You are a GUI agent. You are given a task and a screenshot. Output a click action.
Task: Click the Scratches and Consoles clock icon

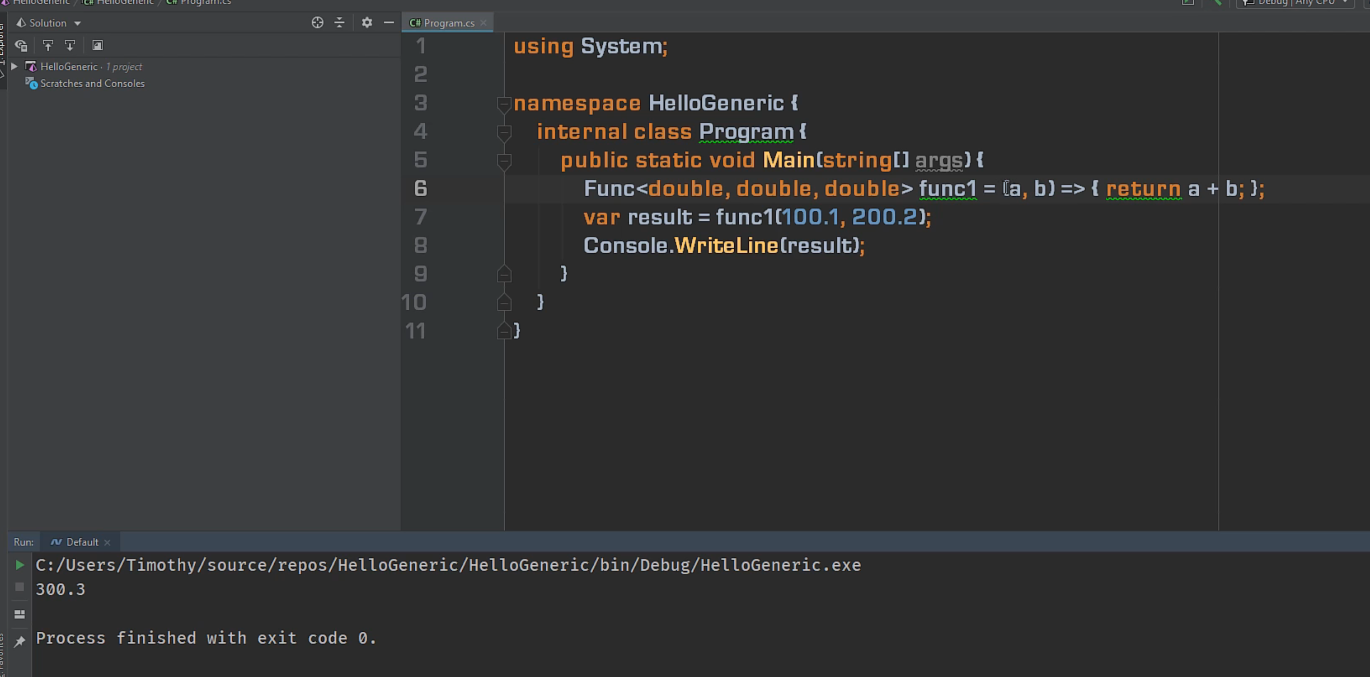point(31,83)
